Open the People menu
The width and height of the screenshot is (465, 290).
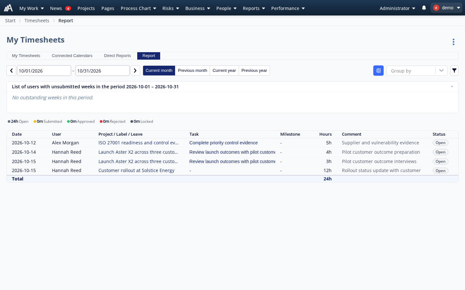226,8
